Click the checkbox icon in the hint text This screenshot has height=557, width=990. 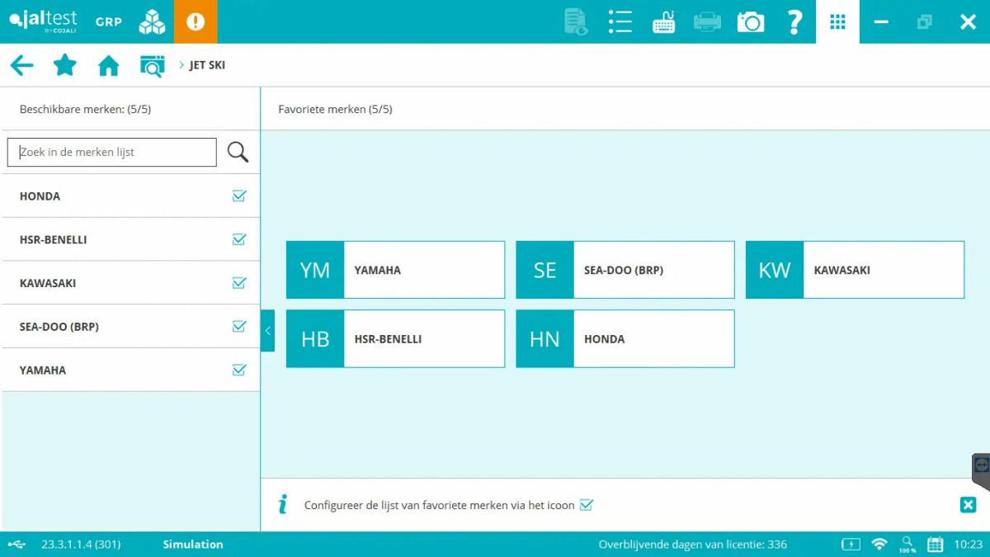587,505
